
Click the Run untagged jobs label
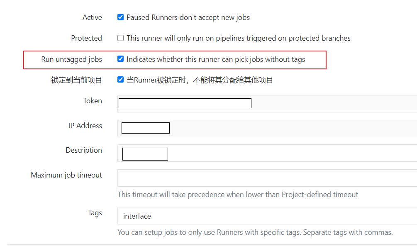[x=71, y=59]
